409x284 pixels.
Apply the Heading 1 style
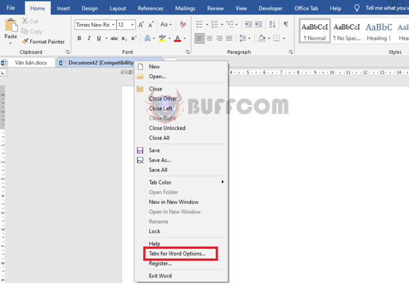tap(379, 32)
